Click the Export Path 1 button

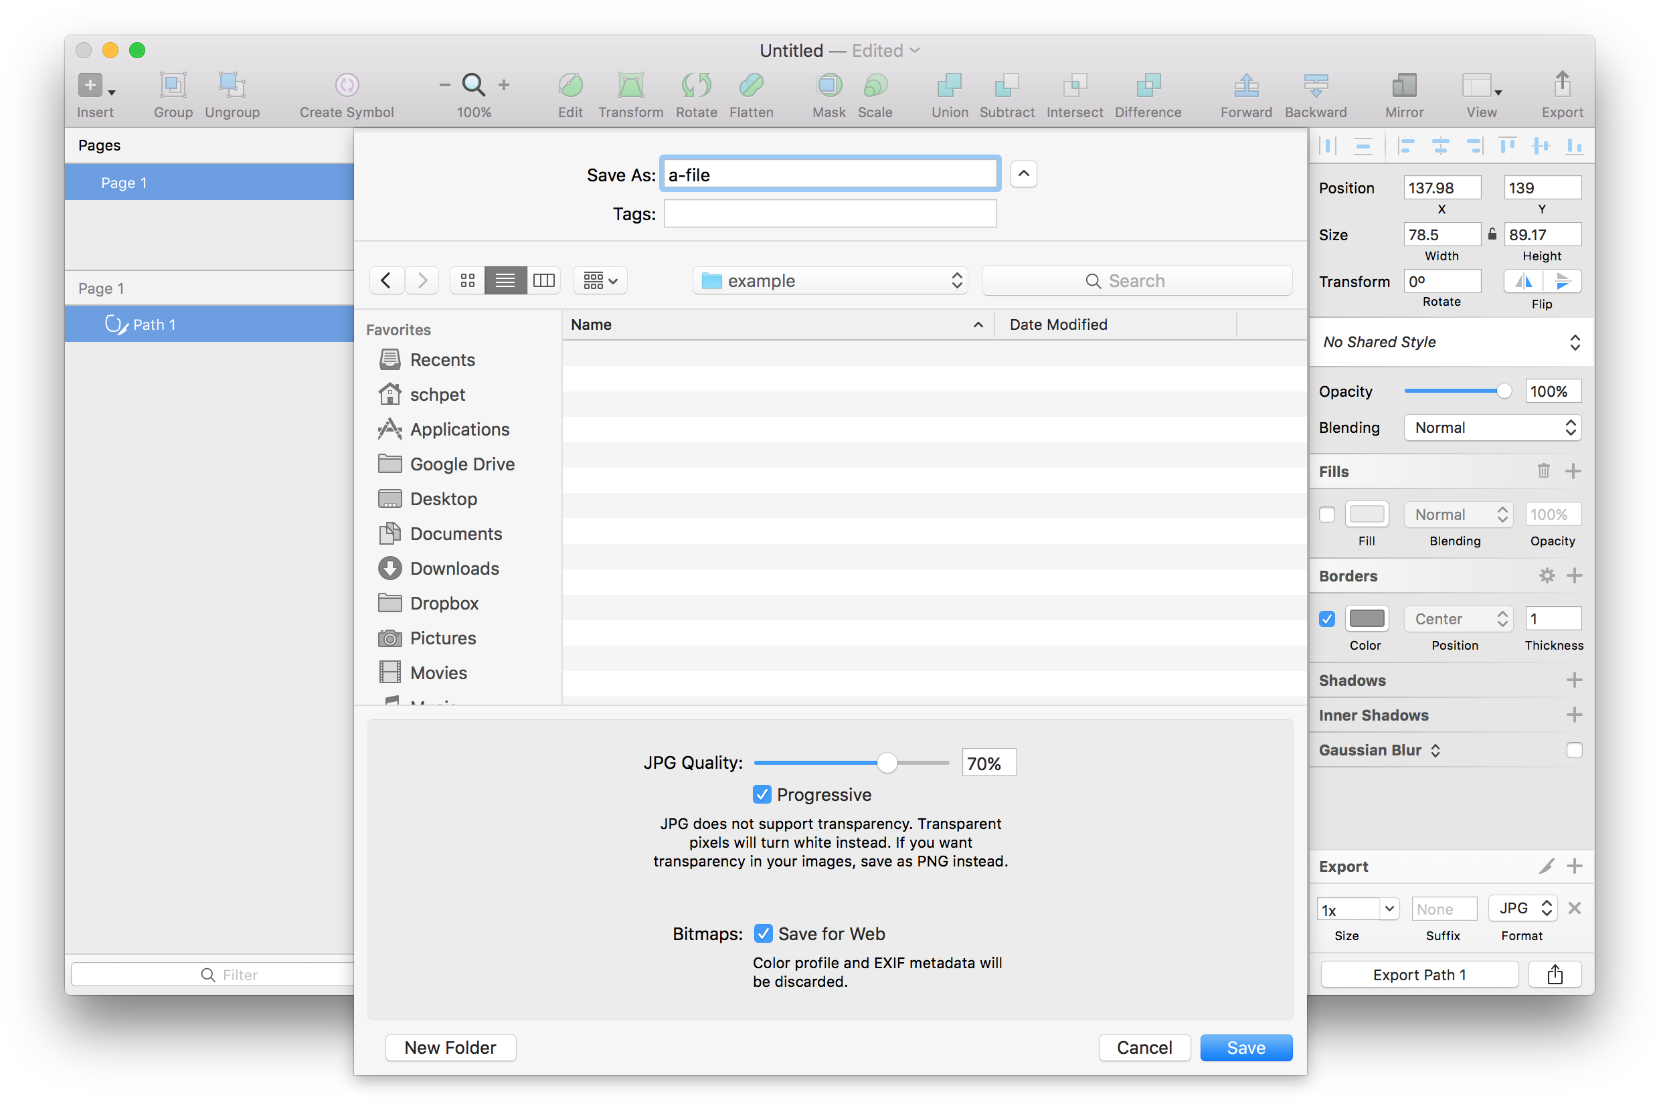pyautogui.click(x=1418, y=974)
